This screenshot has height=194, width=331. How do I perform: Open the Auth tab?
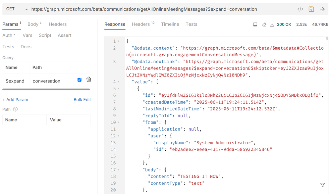click(x=9, y=35)
